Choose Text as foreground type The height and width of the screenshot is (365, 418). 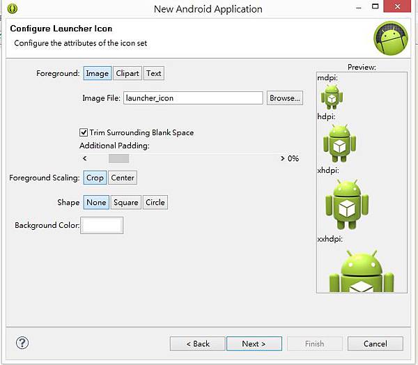[x=154, y=73]
